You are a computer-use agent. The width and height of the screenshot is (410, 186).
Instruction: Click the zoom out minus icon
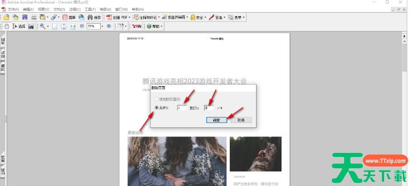click(82, 26)
